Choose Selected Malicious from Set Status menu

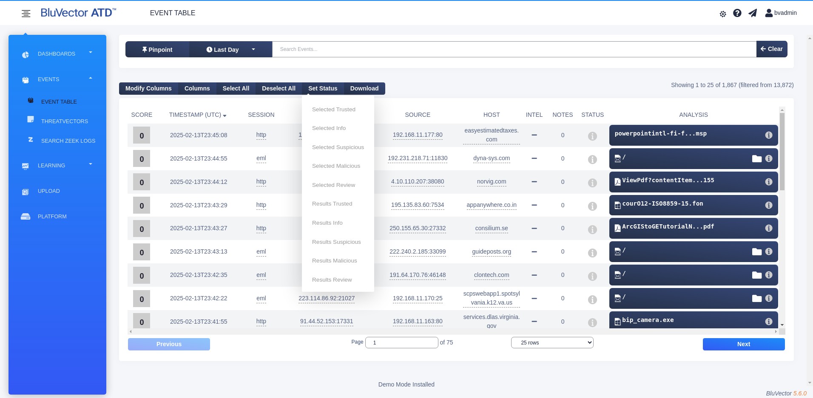(x=336, y=166)
